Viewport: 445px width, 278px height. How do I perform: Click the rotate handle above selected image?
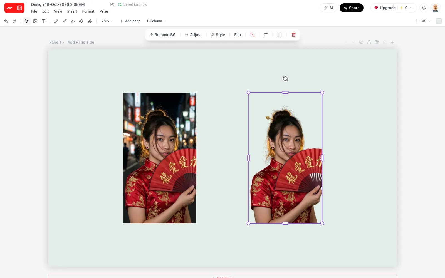coord(285,79)
